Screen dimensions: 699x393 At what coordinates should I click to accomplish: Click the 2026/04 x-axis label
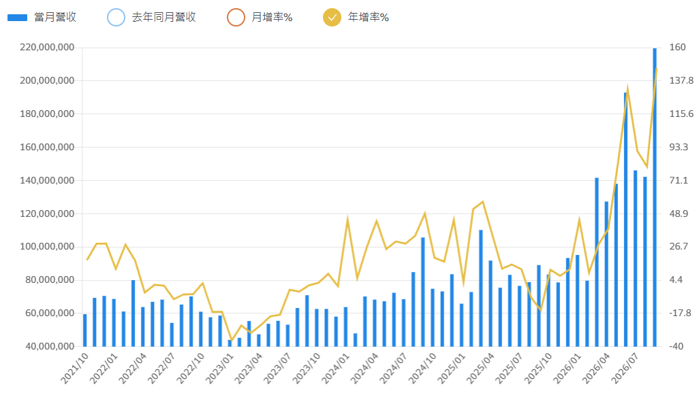coord(597,369)
